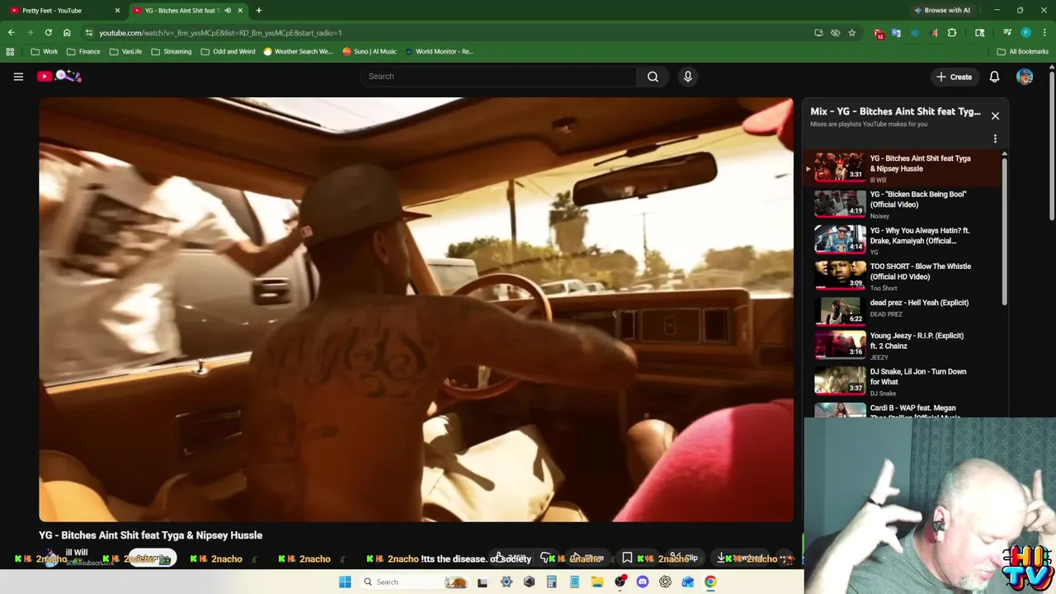Image resolution: width=1056 pixels, height=594 pixels.
Task: Click the address bar URL
Action: tap(220, 33)
